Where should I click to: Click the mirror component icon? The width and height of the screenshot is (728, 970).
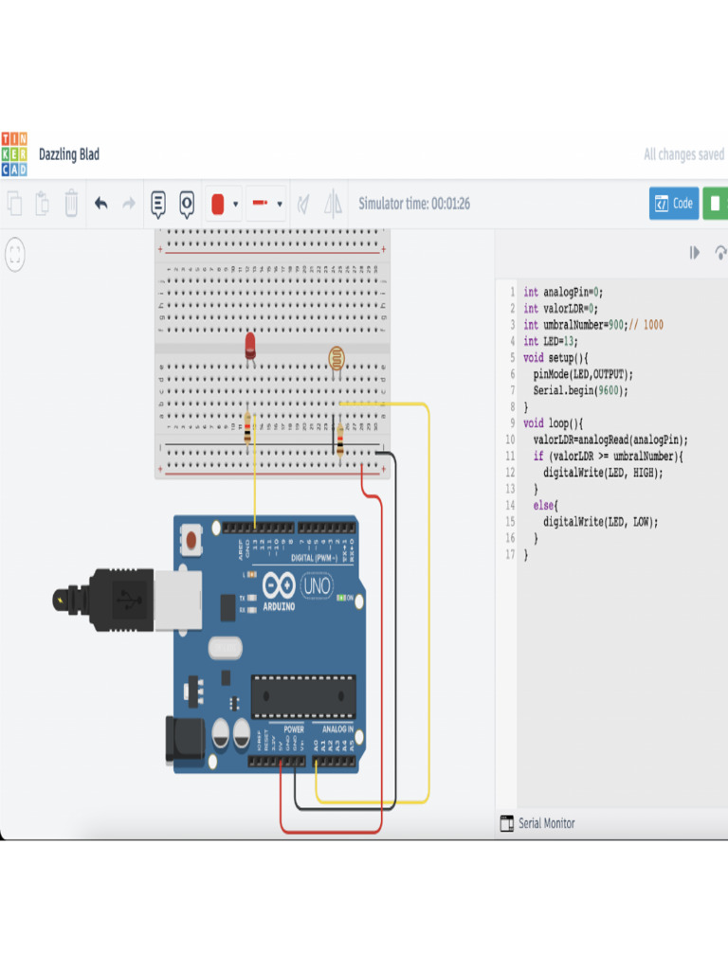pos(333,204)
